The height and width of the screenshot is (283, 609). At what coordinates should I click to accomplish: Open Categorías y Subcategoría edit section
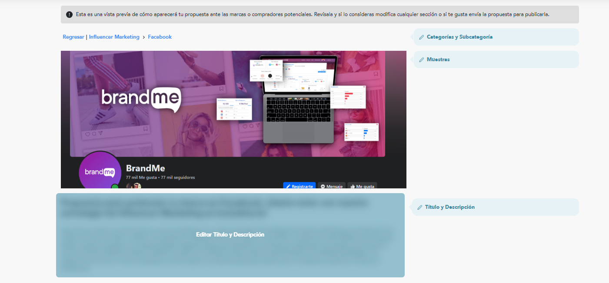pos(496,37)
